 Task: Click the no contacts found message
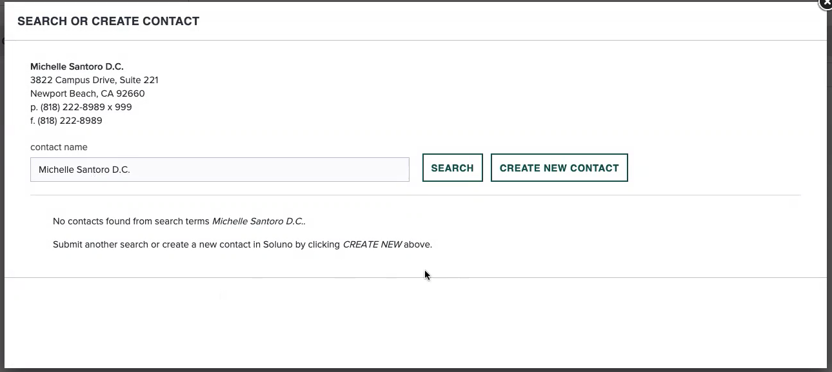[179, 221]
